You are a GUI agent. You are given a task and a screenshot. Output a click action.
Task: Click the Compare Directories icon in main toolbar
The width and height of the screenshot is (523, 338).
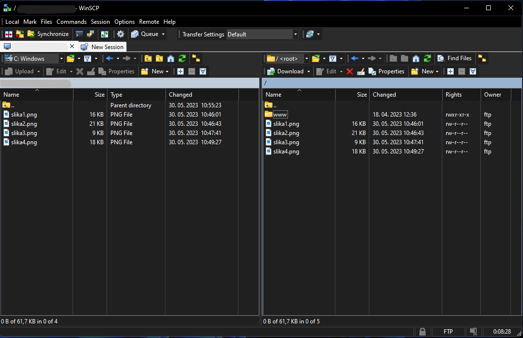point(9,34)
